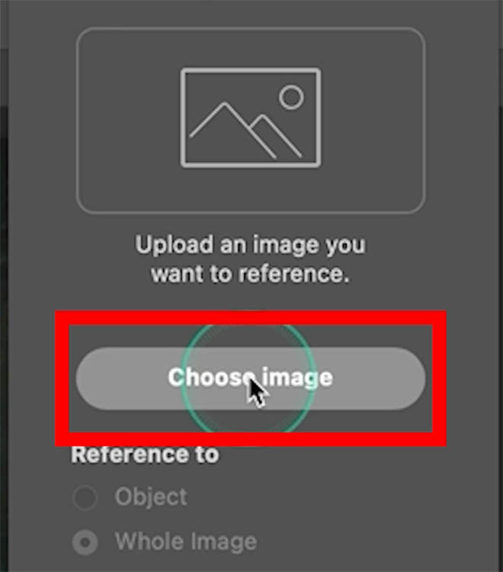This screenshot has width=503, height=572.
Task: Click the "want to reference." text line
Action: coord(250,274)
